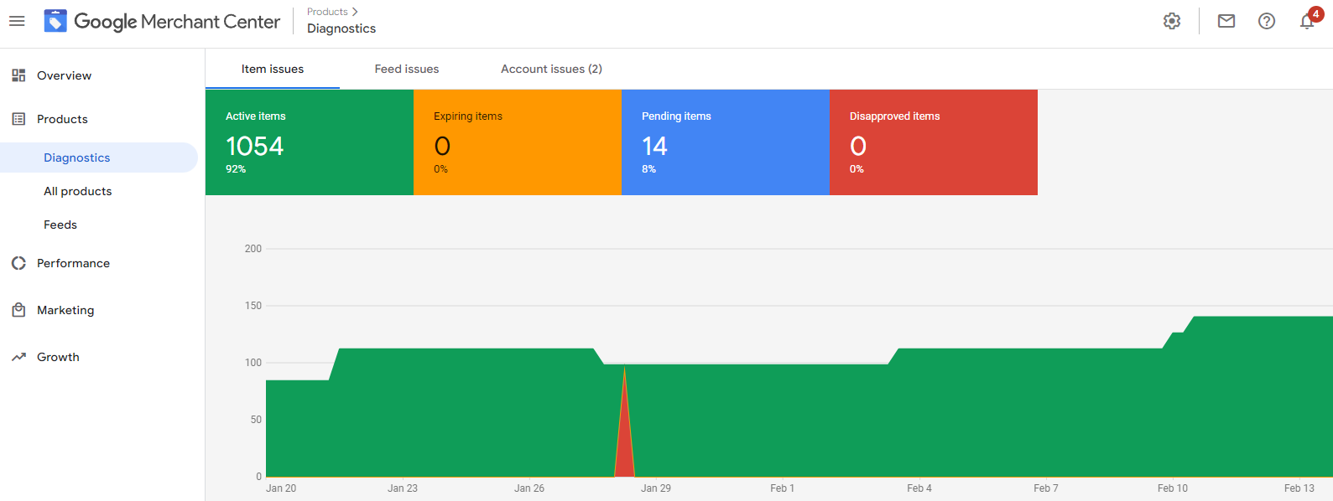Click the Growth trend arrow icon
Screen dimensions: 1333x501
(x=18, y=357)
